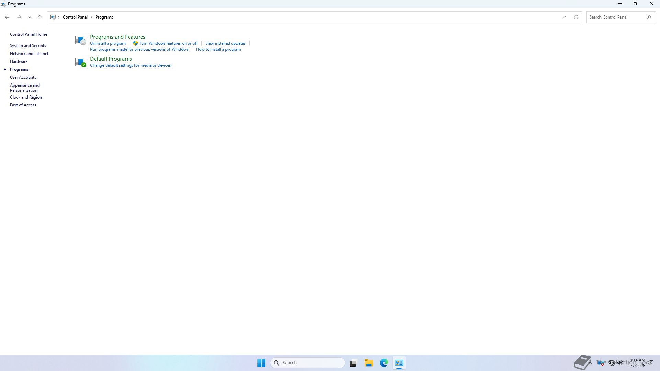Click the Default Programs icon
Image resolution: width=660 pixels, height=371 pixels.
point(81,62)
